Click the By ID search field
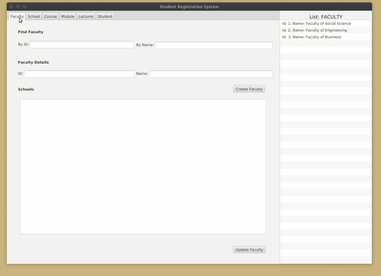Image resolution: width=381 pixels, height=276 pixels. coord(82,45)
